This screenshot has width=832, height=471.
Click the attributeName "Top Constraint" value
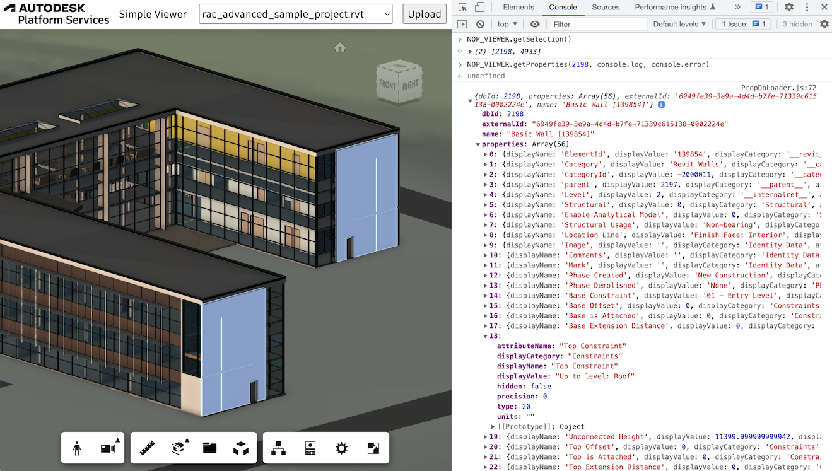[593, 346]
